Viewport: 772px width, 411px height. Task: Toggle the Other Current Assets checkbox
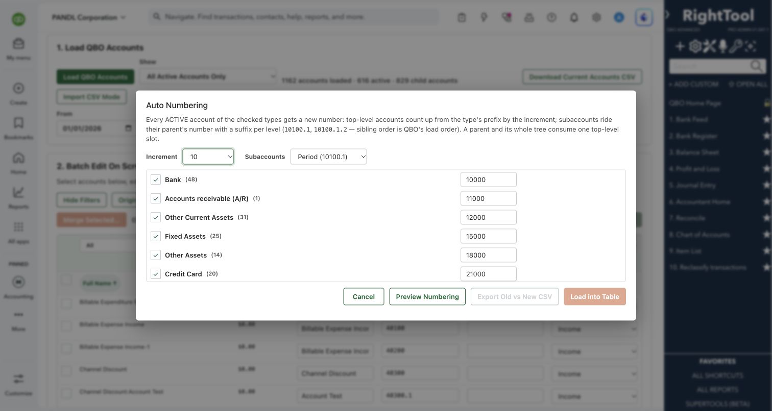[156, 217]
